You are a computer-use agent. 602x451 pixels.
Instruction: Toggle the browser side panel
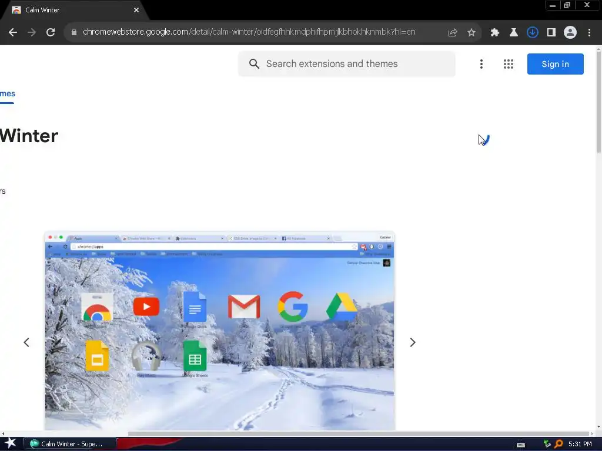pos(551,33)
